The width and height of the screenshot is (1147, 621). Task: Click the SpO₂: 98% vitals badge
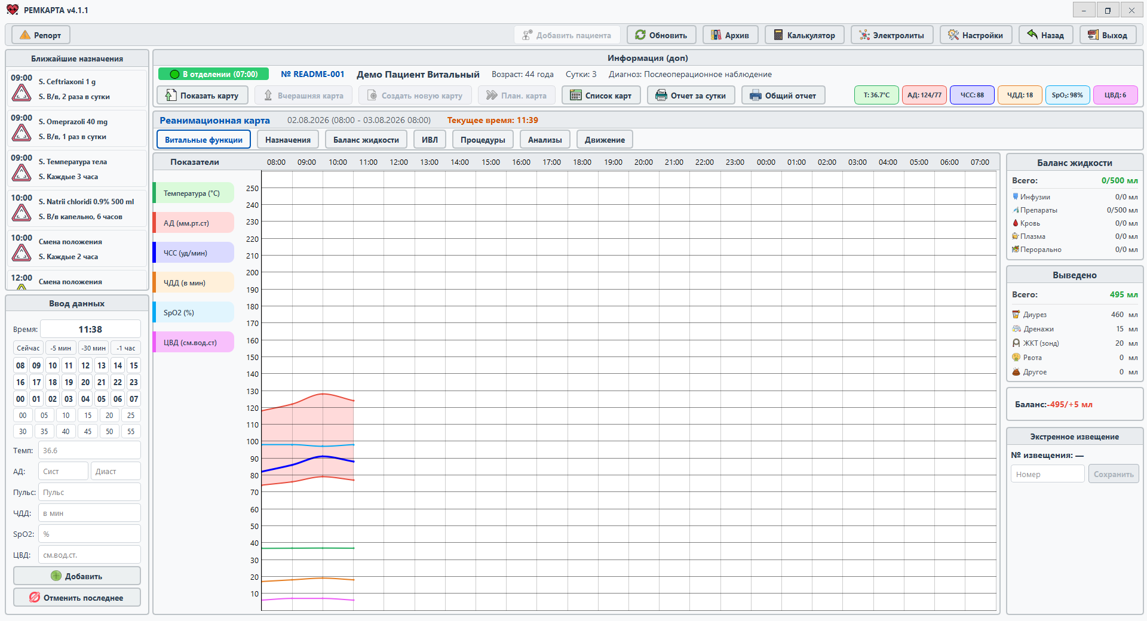click(x=1068, y=95)
